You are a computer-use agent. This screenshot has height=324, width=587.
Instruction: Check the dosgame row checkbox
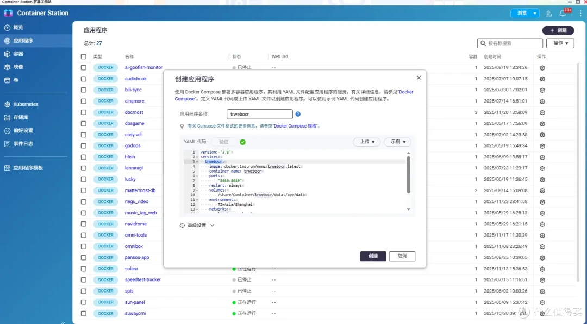[x=84, y=123]
